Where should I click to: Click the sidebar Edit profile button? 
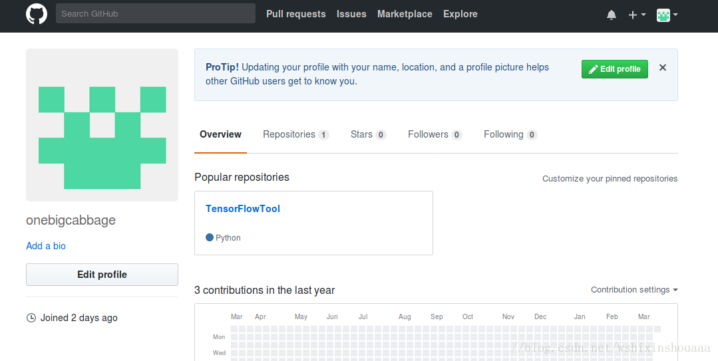(102, 275)
